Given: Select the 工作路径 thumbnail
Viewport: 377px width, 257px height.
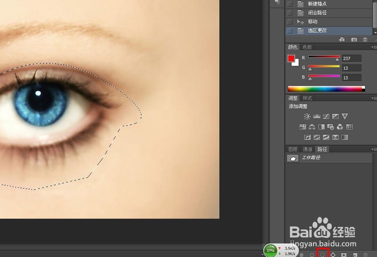Looking at the screenshot, I should 292,158.
